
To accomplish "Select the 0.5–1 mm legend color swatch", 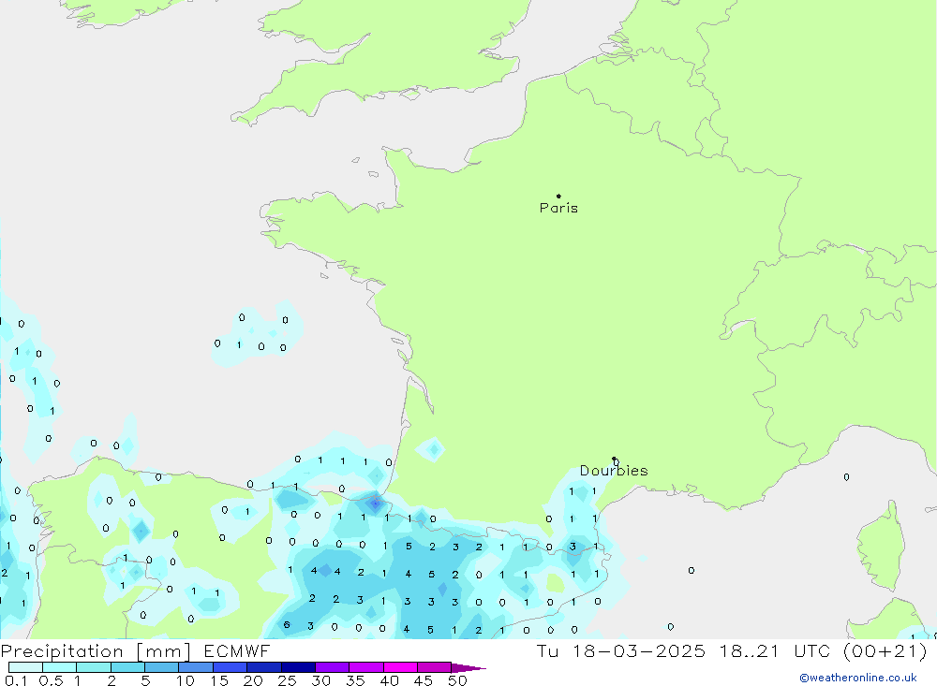I will point(60,667).
